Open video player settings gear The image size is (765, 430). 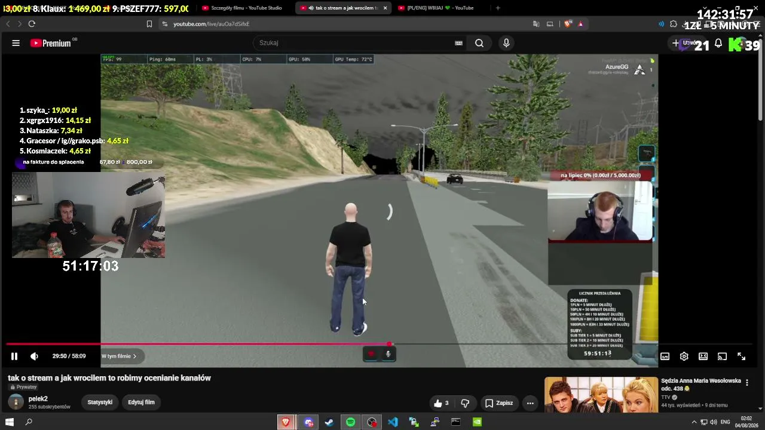click(684, 357)
